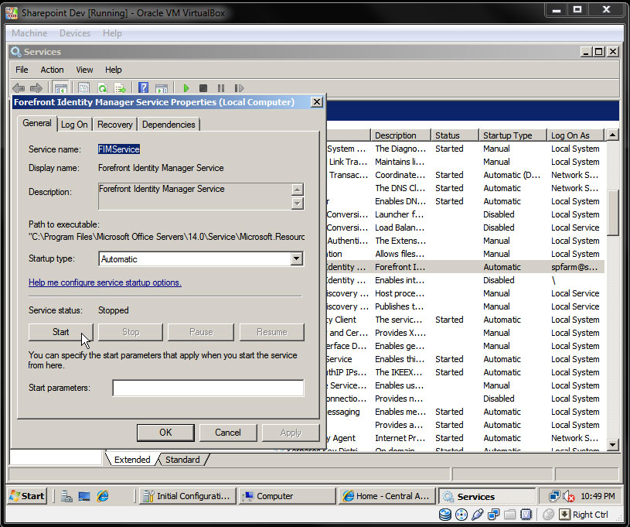This screenshot has height=527, width=630.
Task: Sort by Log On As column header
Action: coord(575,135)
